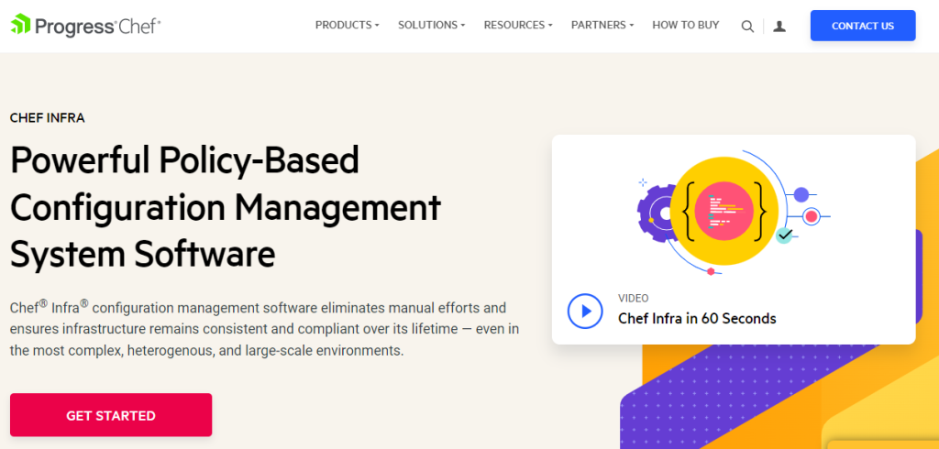Image resolution: width=939 pixels, height=449 pixels.
Task: Click the 'CHEF INFRA' label above the heading
Action: [x=48, y=118]
